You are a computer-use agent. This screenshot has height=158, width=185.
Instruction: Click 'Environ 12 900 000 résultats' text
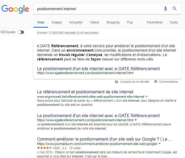point(68,33)
